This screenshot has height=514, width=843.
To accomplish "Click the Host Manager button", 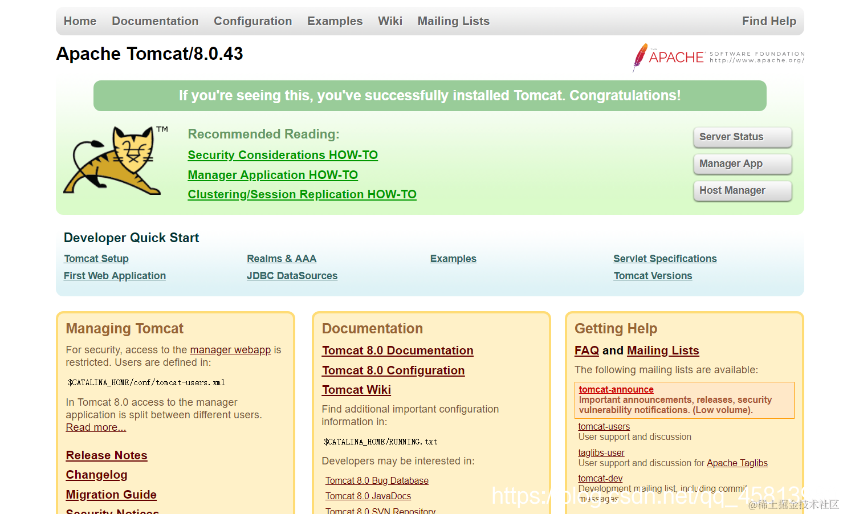I will pyautogui.click(x=743, y=190).
